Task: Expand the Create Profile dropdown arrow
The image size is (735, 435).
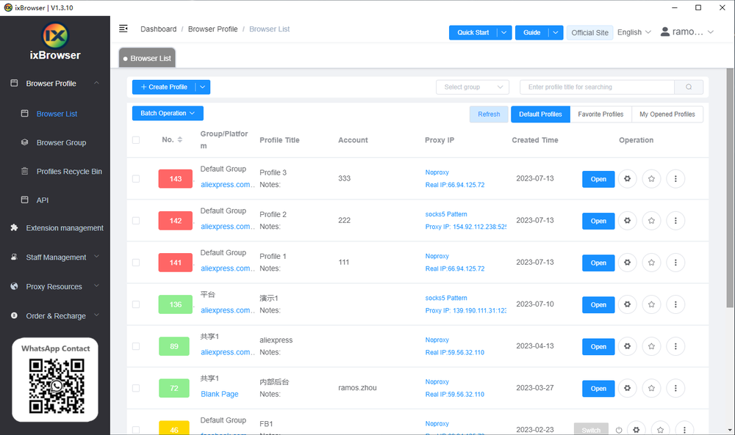Action: pyautogui.click(x=203, y=87)
